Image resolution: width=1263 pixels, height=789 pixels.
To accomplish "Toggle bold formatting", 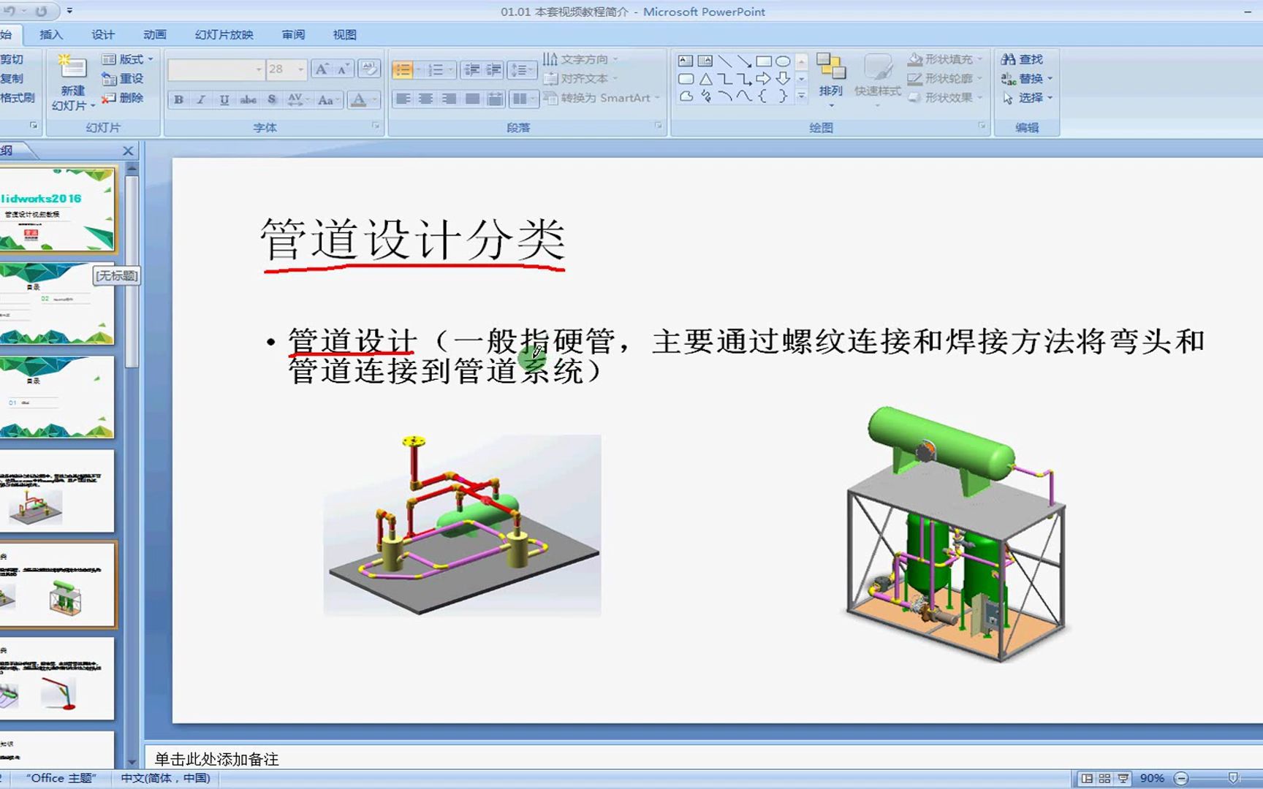I will point(178,99).
